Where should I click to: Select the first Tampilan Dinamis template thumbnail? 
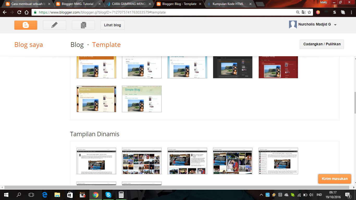coord(96,161)
